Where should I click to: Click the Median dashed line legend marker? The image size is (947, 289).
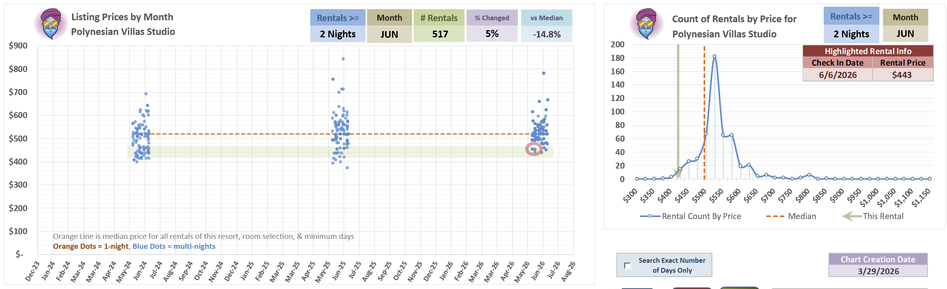[x=775, y=216]
